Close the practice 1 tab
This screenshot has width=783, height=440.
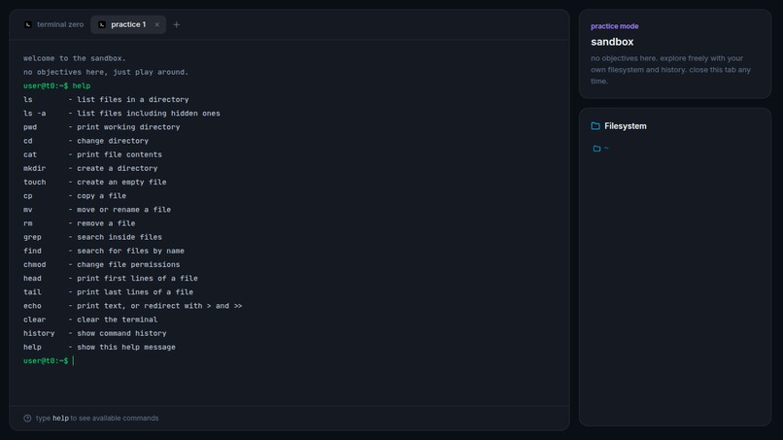[156, 24]
